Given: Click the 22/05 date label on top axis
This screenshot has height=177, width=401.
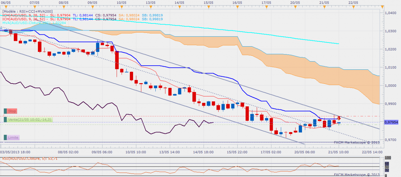Looking at the screenshot, I should [x=353, y=3].
